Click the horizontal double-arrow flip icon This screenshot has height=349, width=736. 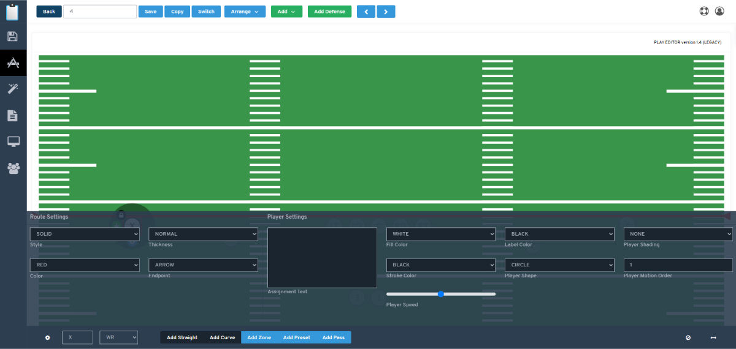pos(713,337)
